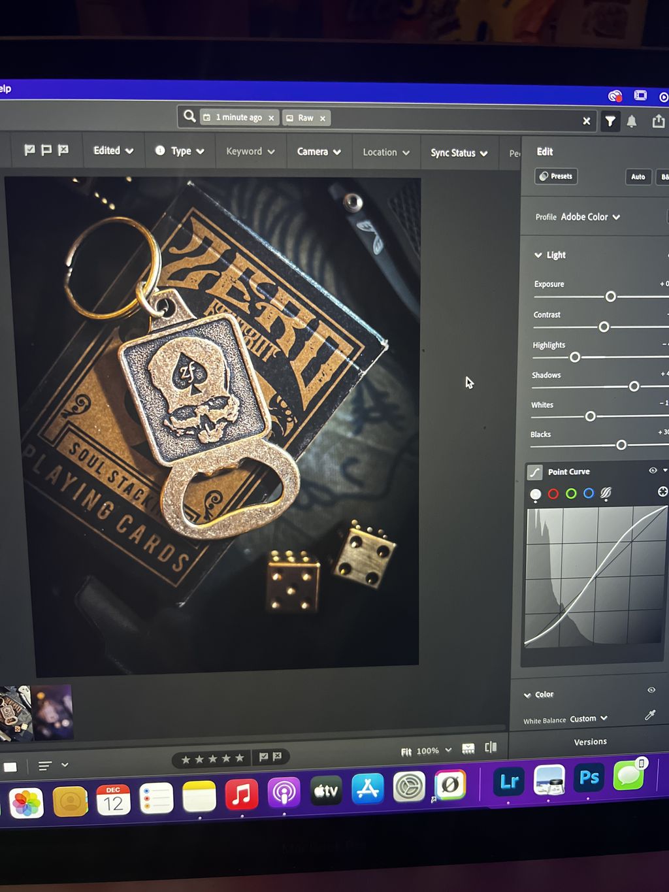669x892 pixels.
Task: Open Lightroom from the dock
Action: [508, 782]
